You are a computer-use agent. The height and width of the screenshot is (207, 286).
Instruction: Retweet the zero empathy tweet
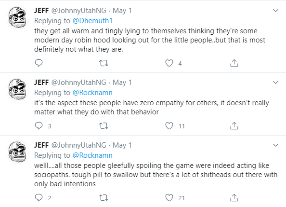pos(104,126)
